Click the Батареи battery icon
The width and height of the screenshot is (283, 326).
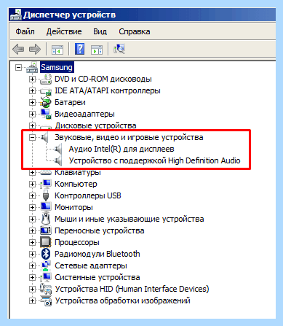point(46,102)
